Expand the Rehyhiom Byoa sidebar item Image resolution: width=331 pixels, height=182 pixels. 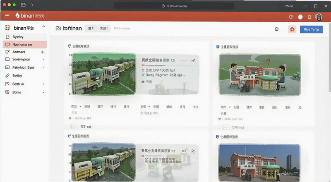[43, 67]
